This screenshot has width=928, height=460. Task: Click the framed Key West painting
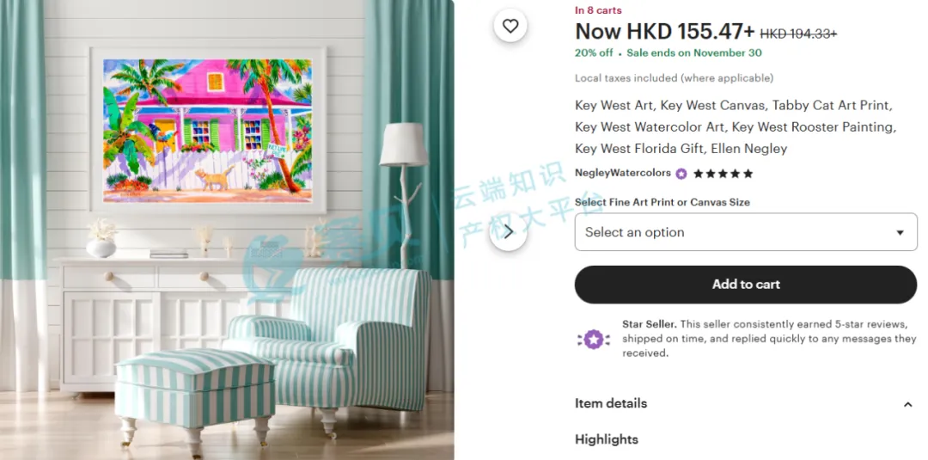[208, 130]
